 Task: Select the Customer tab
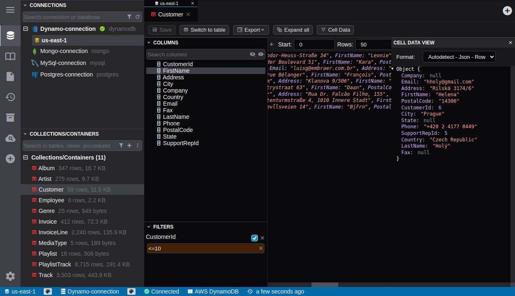(x=171, y=14)
